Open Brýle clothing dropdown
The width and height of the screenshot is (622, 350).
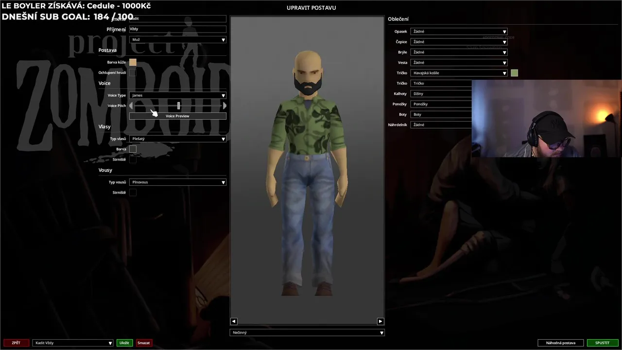click(459, 52)
